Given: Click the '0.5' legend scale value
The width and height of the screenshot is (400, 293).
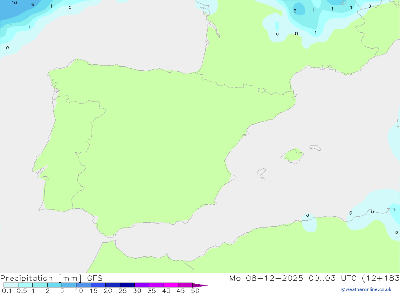Looking at the screenshot, I should 22,291.
